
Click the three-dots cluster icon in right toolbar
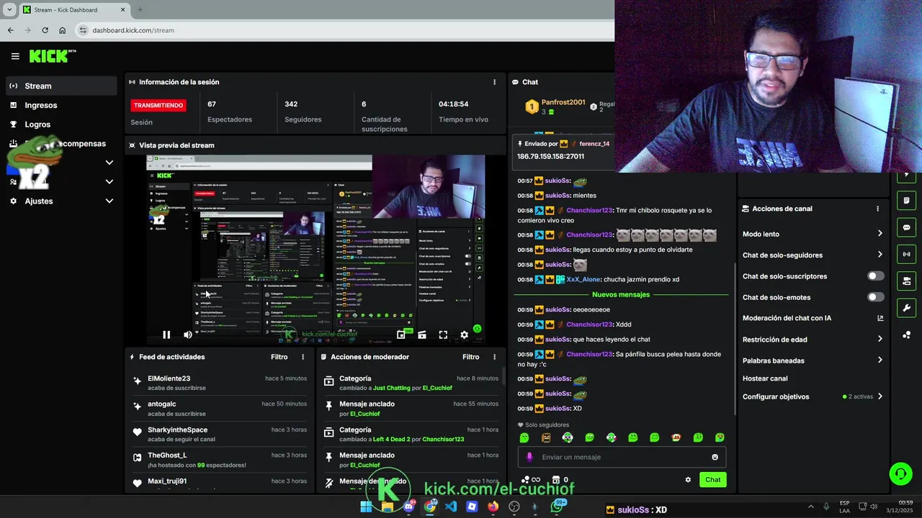pyautogui.click(x=906, y=335)
